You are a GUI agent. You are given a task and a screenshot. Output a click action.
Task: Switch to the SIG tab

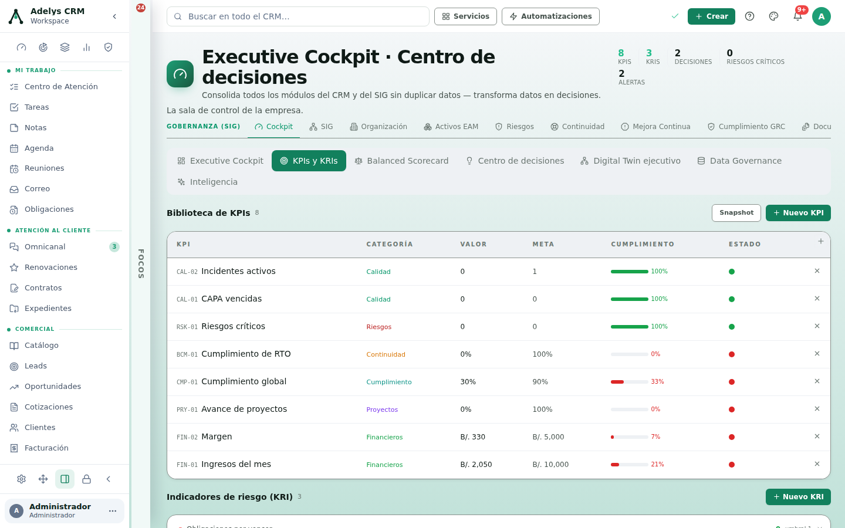point(321,127)
